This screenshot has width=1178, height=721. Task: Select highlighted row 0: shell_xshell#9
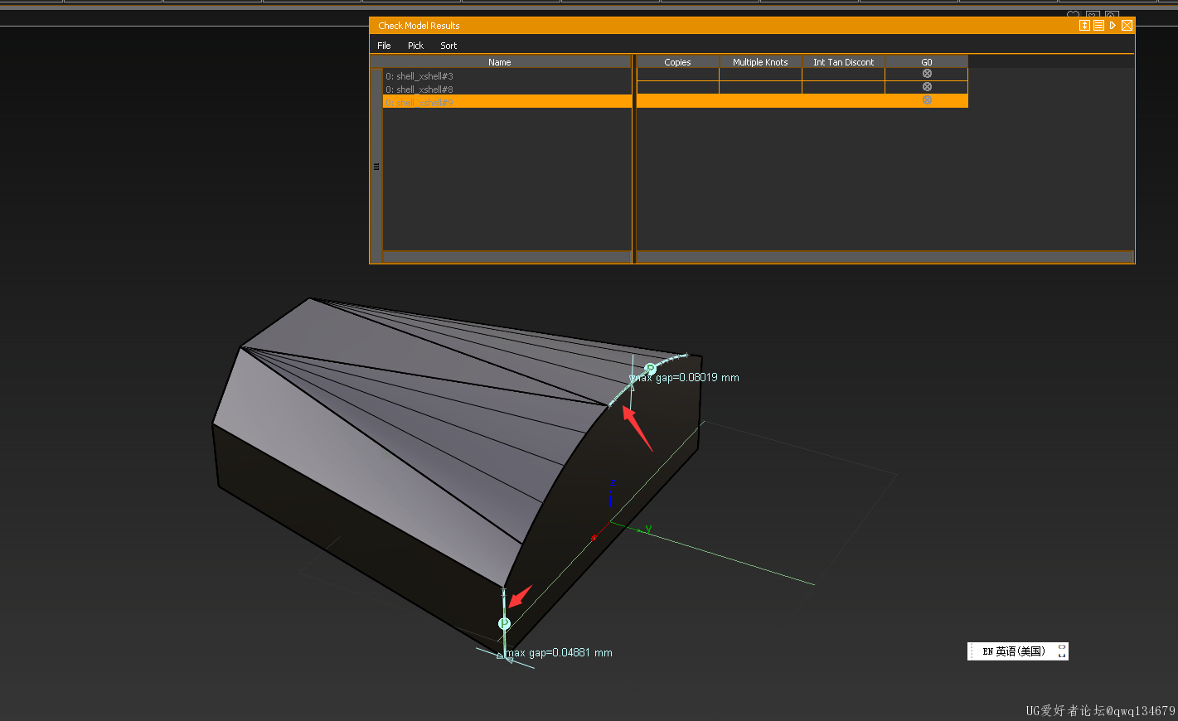[x=507, y=102]
